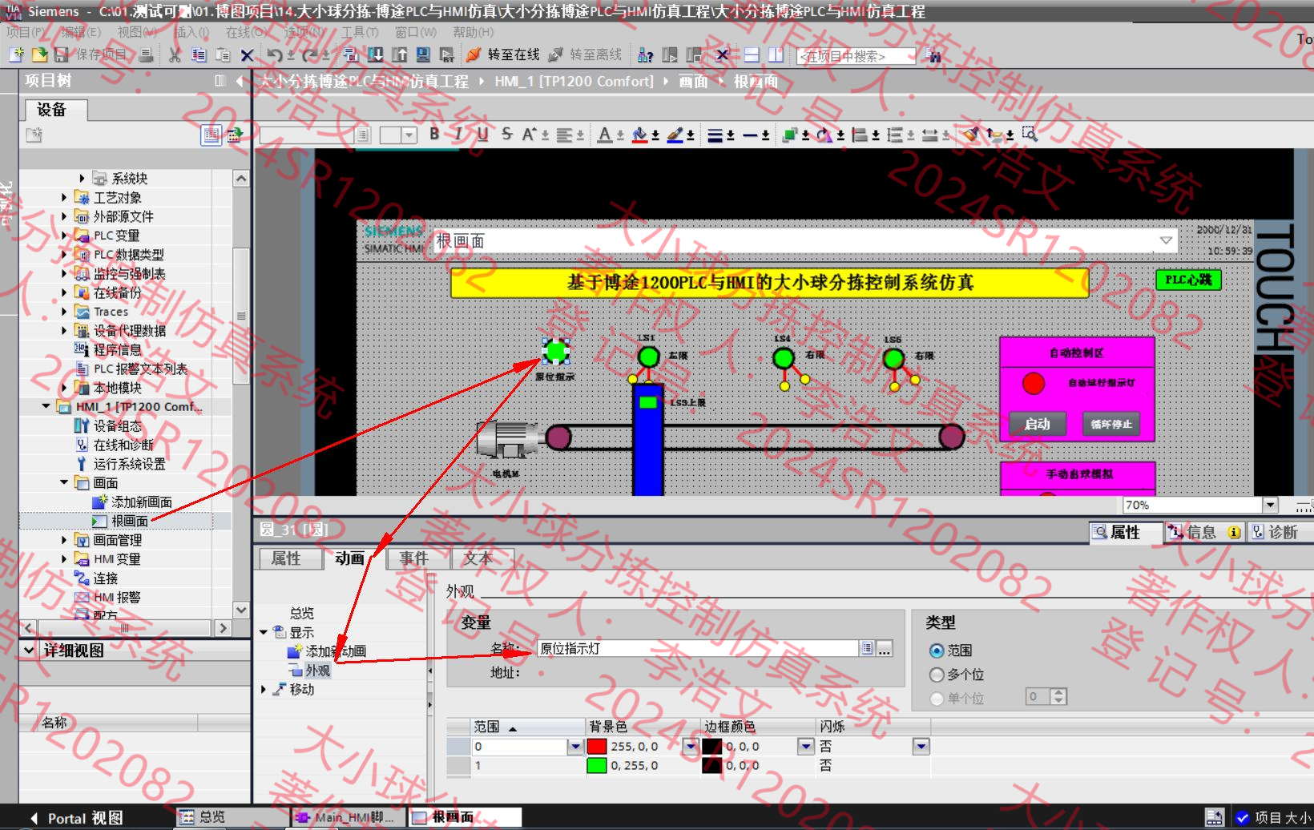The image size is (1314, 830).
Task: Open the 信息 inspector tab
Action: (x=1203, y=532)
